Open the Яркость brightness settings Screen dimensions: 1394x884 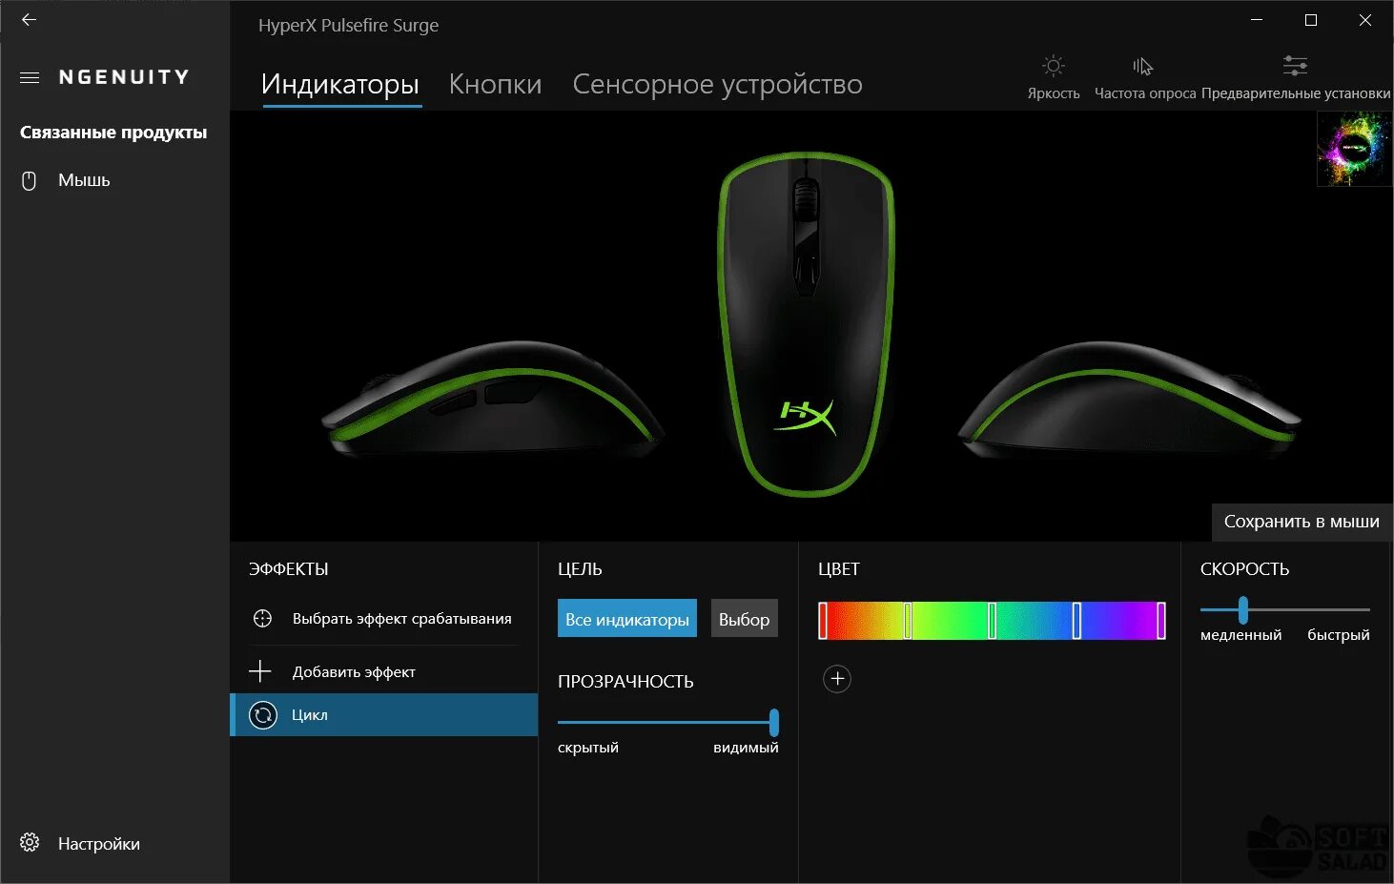coord(1053,66)
